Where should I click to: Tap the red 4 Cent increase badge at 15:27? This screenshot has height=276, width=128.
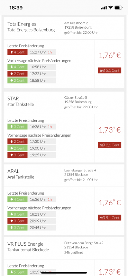18,52
